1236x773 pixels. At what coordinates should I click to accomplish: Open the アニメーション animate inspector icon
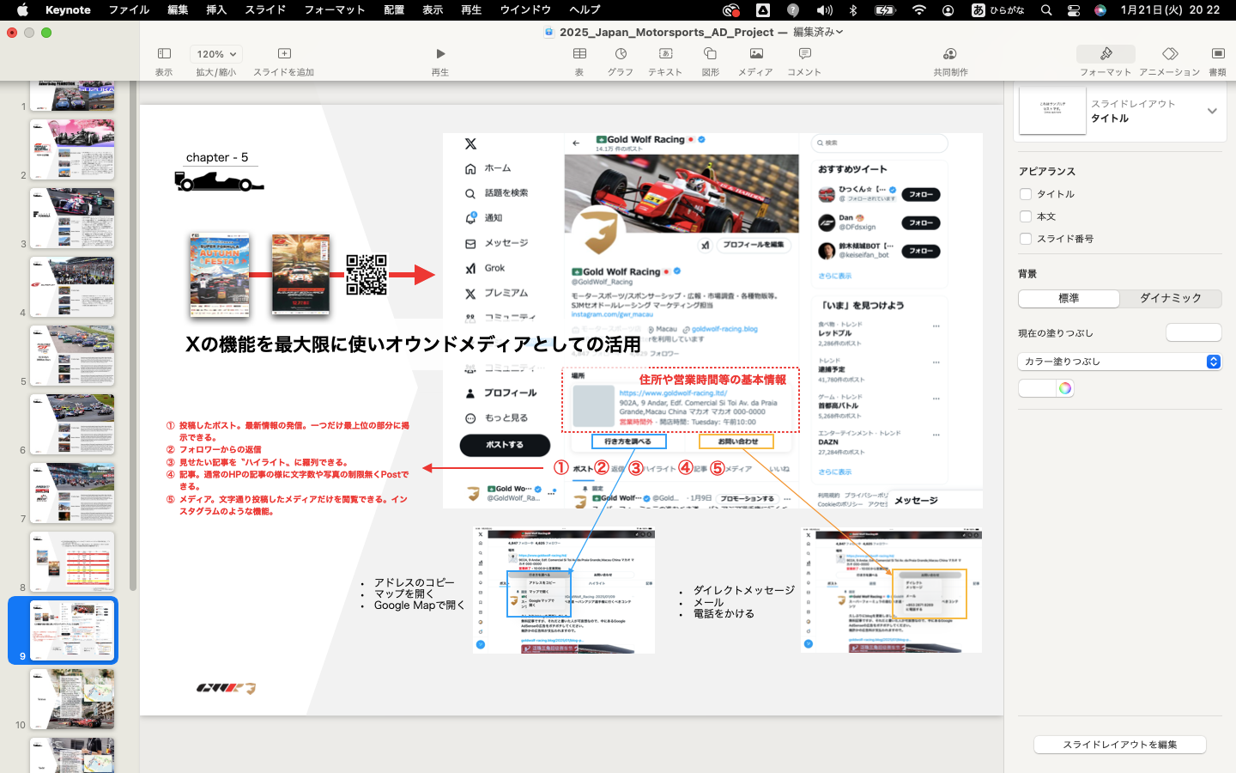(1170, 54)
